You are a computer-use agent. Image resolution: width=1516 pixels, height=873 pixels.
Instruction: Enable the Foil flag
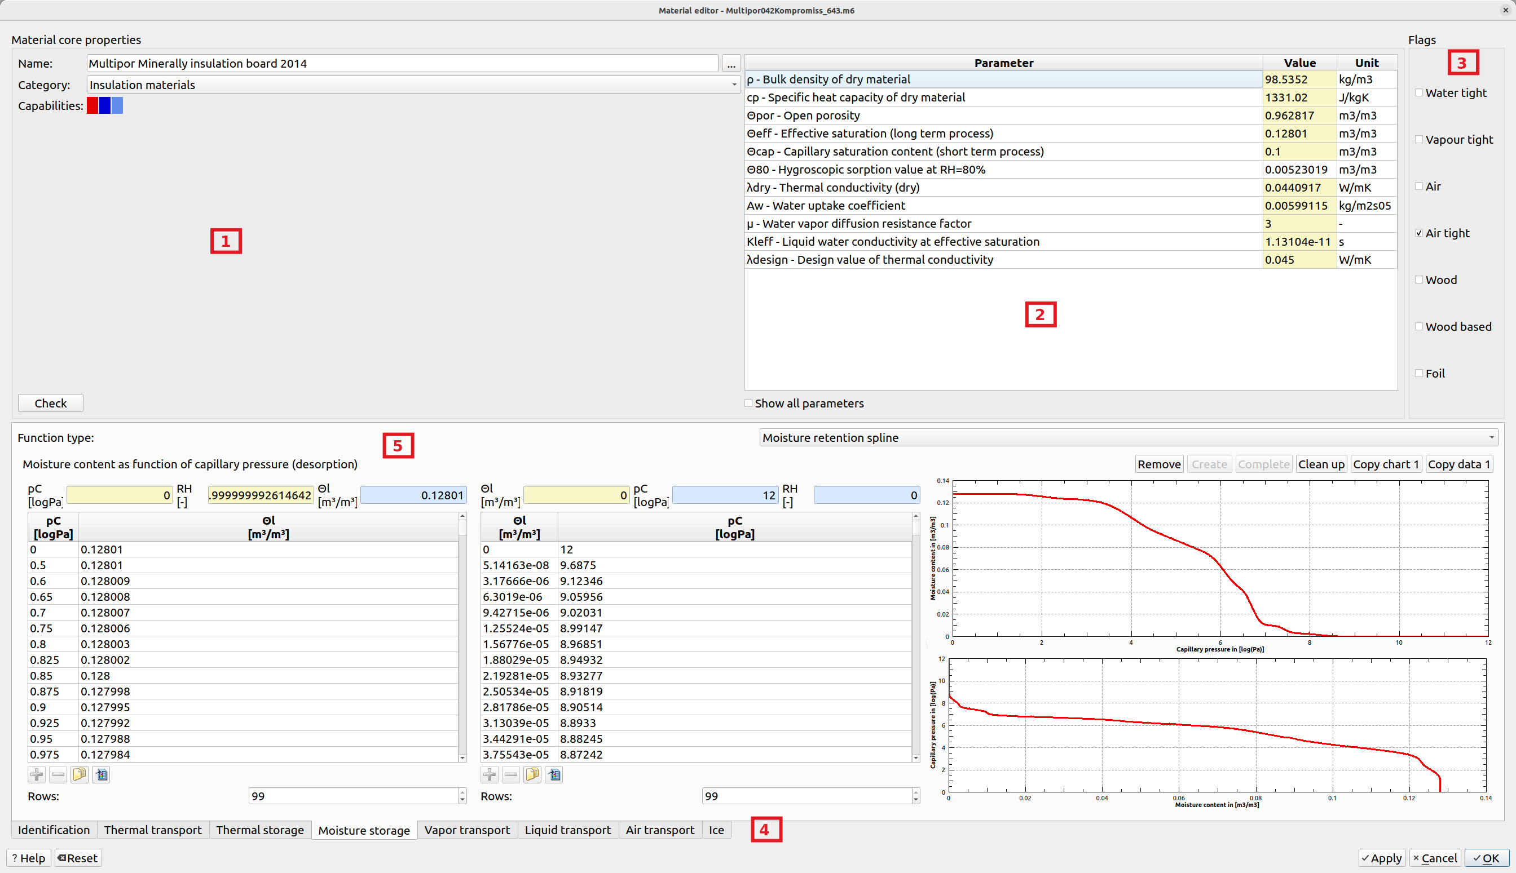coord(1419,374)
